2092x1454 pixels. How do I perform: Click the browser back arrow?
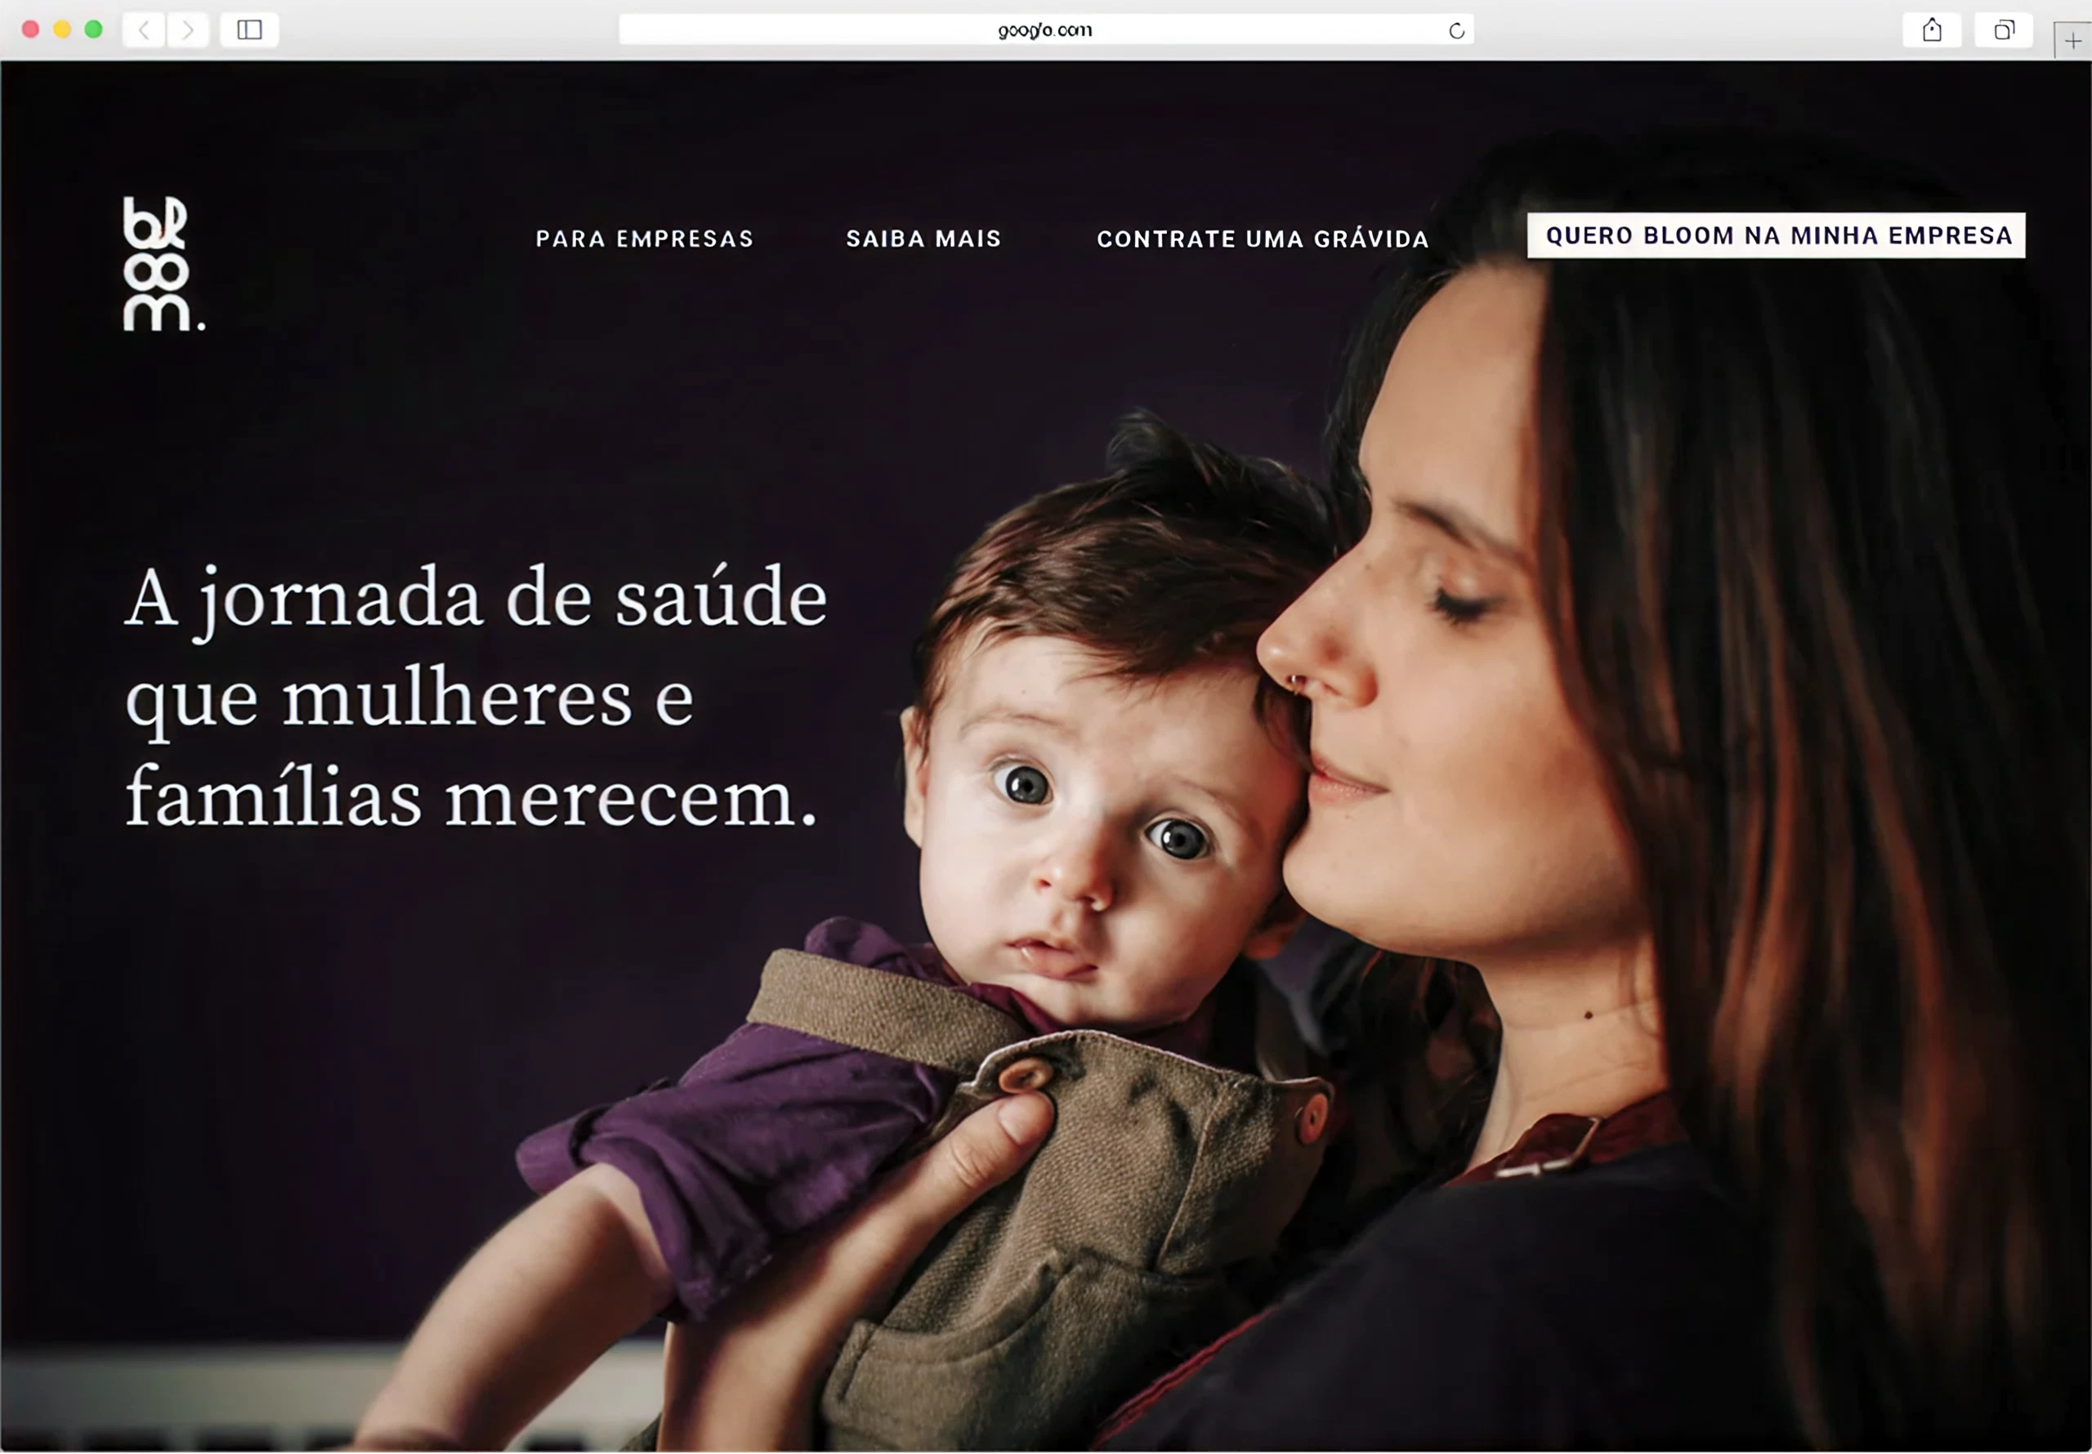click(x=144, y=30)
